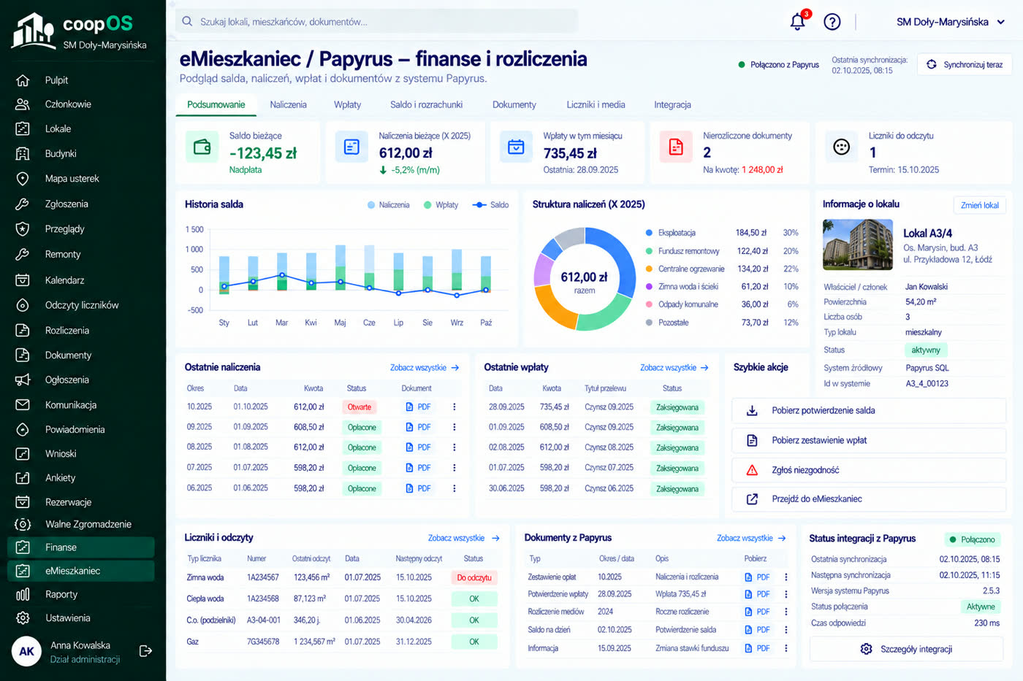The image size is (1023, 681).
Task: Switch to the Wpłaty tab
Action: click(347, 105)
